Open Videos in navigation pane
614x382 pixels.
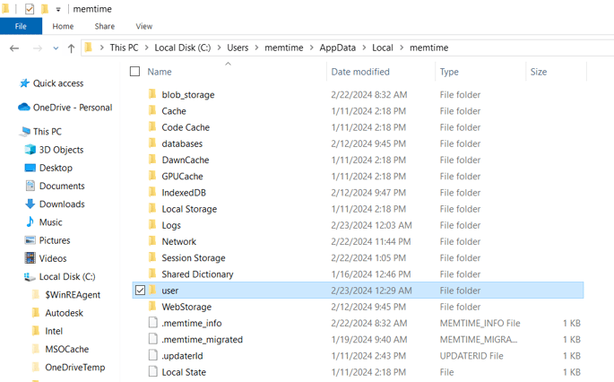[x=46, y=258]
